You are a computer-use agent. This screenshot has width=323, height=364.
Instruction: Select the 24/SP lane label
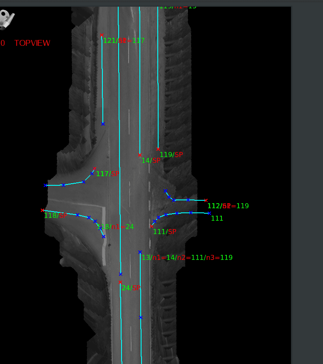(x=131, y=288)
